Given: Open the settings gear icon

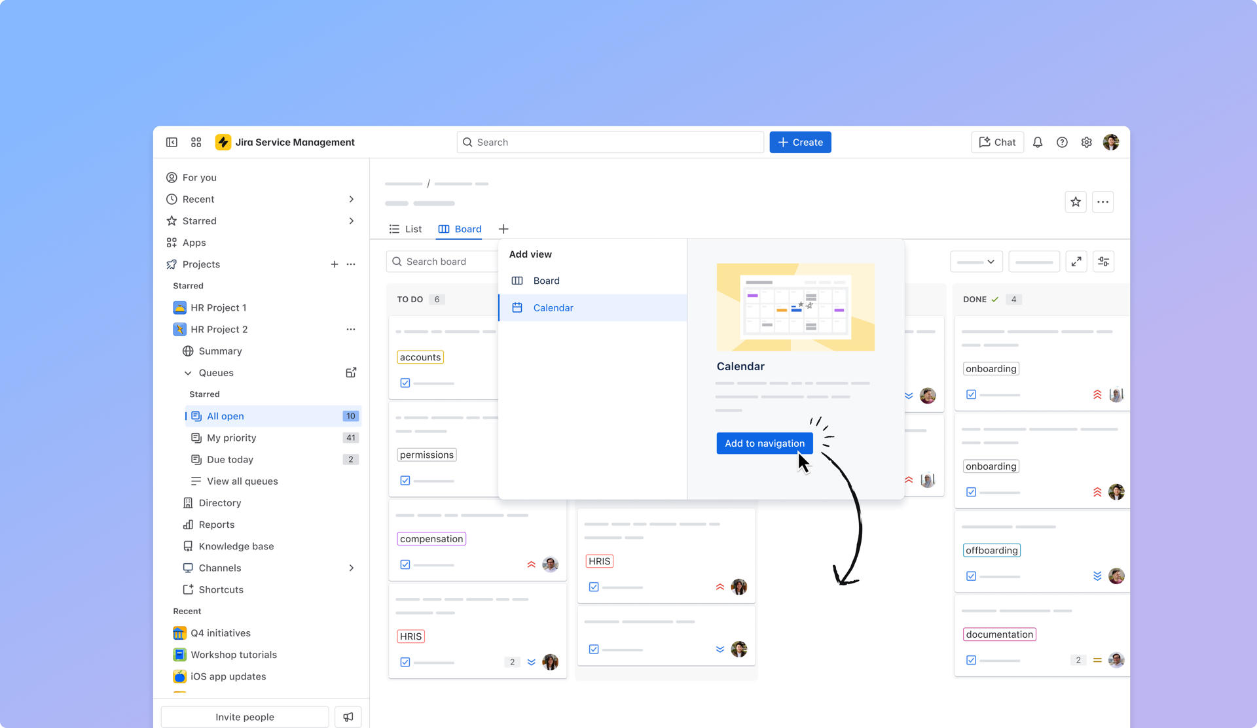Looking at the screenshot, I should 1087,142.
